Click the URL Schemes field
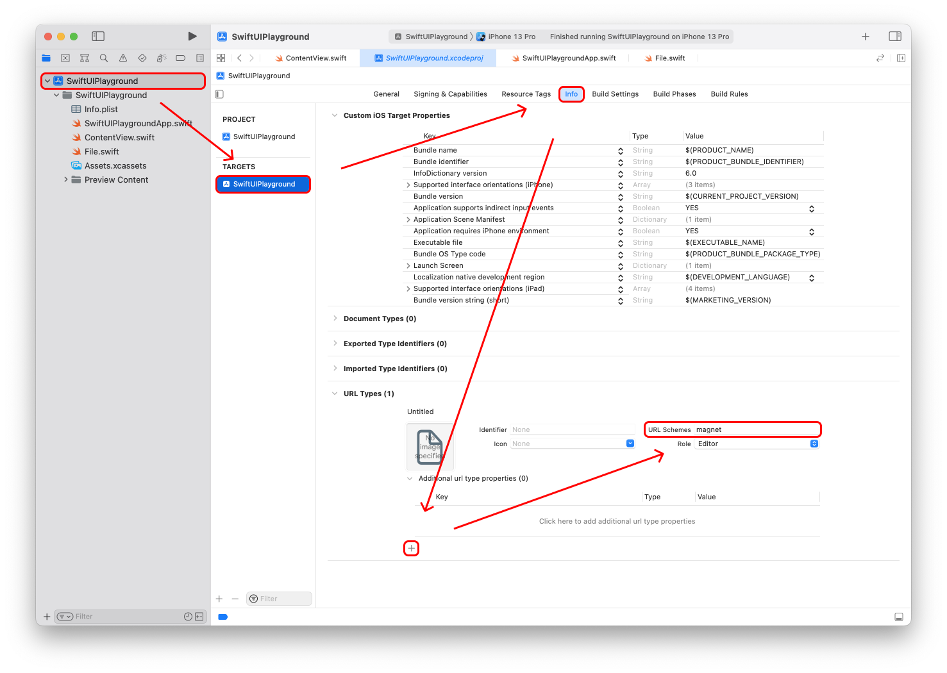This screenshot has width=947, height=673. [x=757, y=429]
